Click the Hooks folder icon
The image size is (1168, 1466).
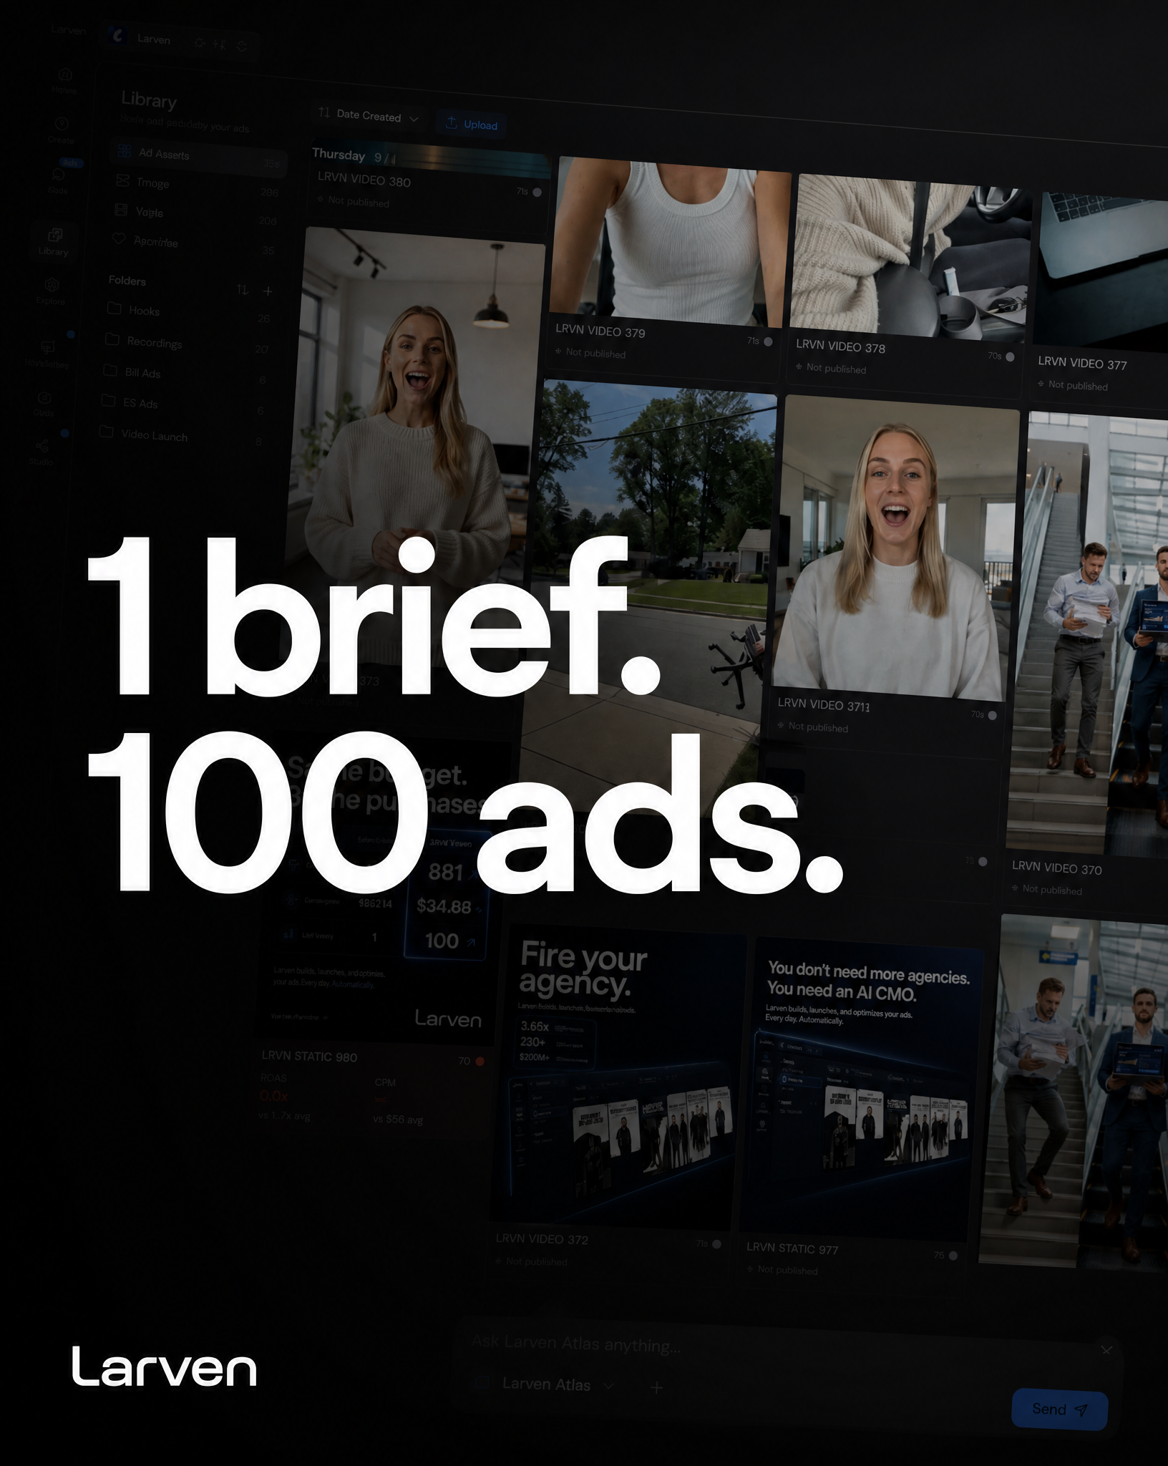(x=115, y=309)
